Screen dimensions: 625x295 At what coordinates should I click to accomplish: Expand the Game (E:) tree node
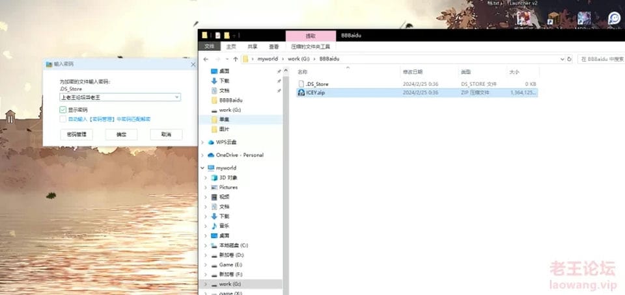pos(206,264)
